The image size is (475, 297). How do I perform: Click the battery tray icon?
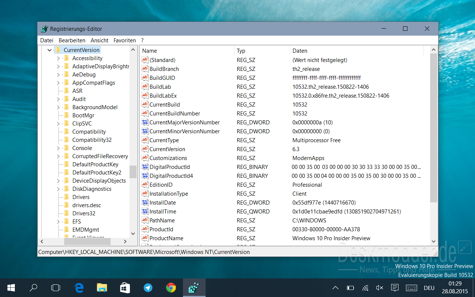tap(350, 288)
